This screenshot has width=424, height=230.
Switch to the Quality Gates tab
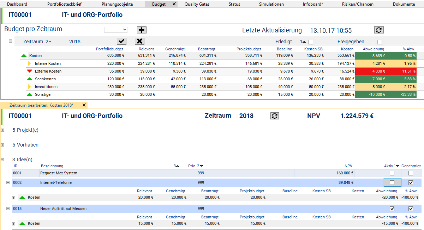[197, 4]
